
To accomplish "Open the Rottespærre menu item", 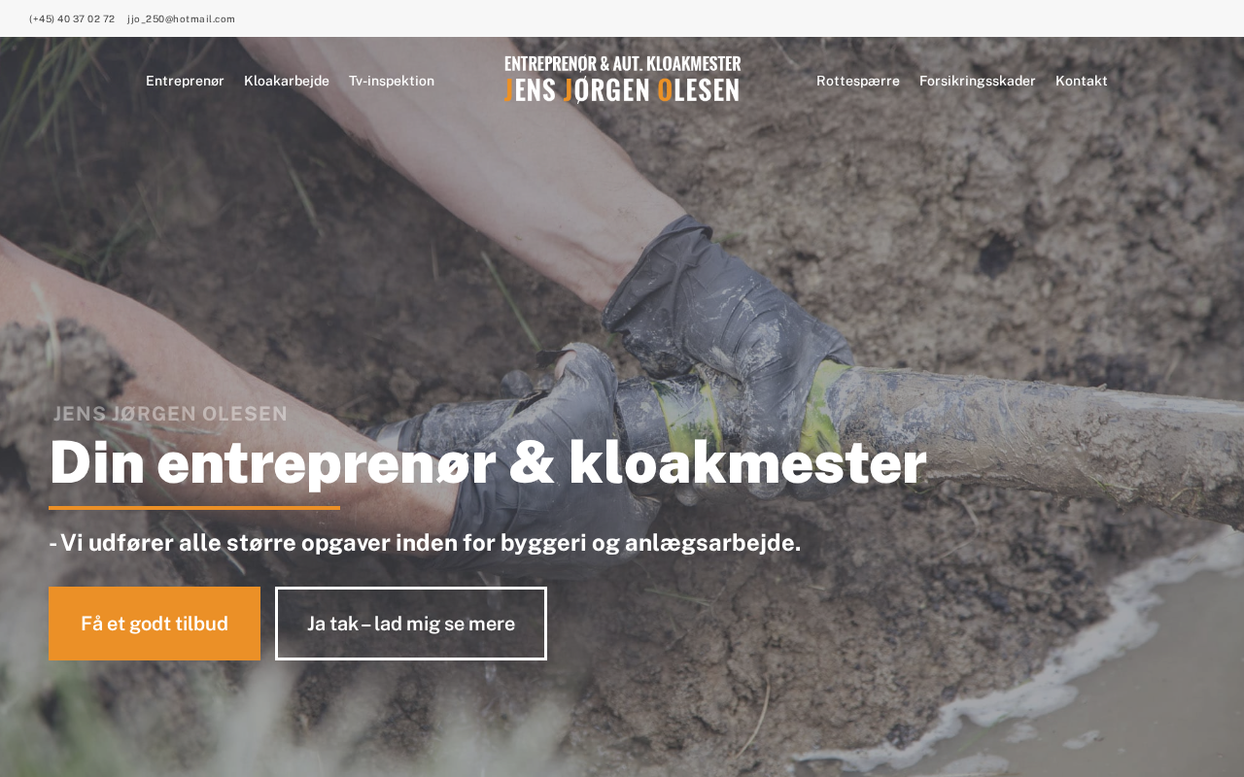I will [858, 81].
